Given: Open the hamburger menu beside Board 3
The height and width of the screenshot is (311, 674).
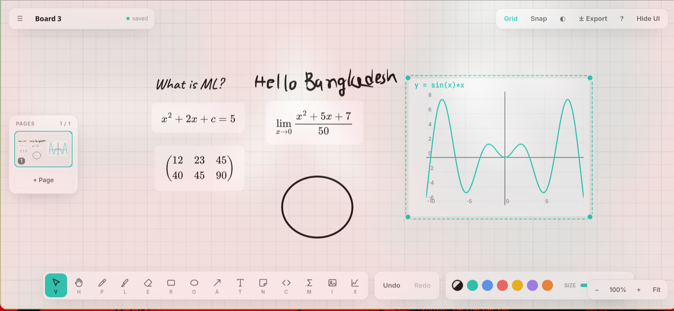Looking at the screenshot, I should tap(20, 19).
